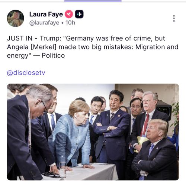This screenshot has width=186, height=185.
Task: Click the black plus subscriber badge
Action: (x=79, y=14)
